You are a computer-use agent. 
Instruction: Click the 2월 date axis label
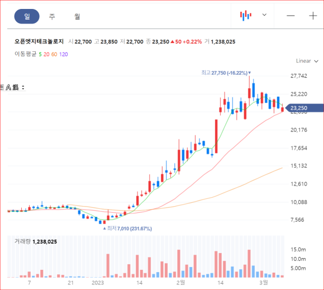tap(180, 282)
